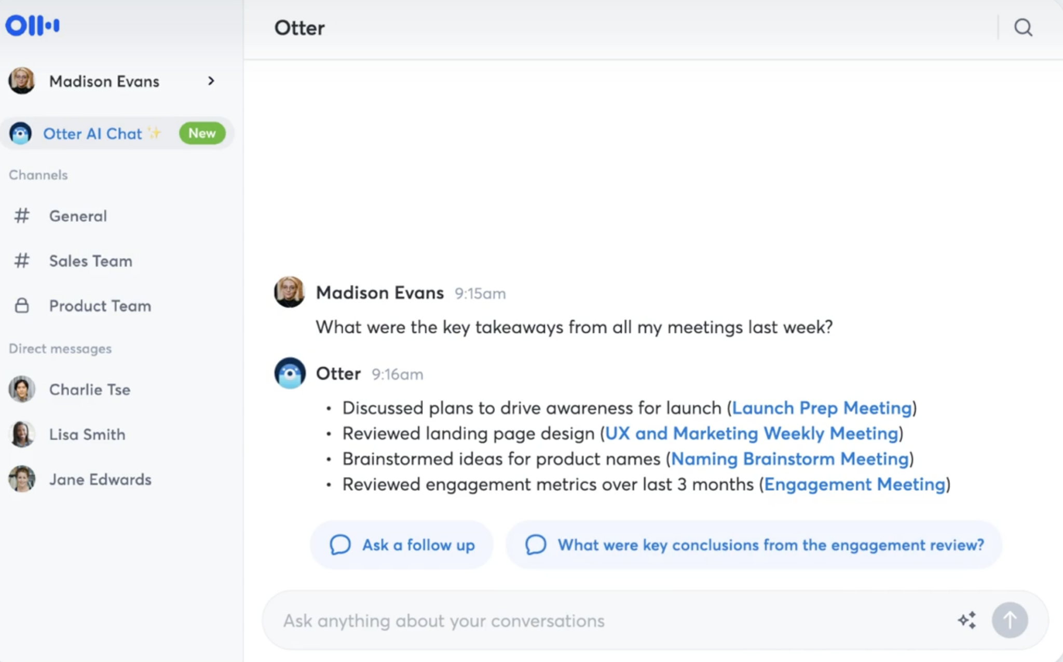Click the hash icon beside General
Image resolution: width=1063 pixels, height=662 pixels.
coord(22,216)
